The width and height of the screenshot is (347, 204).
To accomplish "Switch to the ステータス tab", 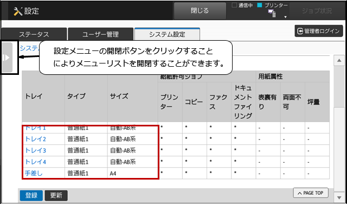I will pyautogui.click(x=34, y=34).
